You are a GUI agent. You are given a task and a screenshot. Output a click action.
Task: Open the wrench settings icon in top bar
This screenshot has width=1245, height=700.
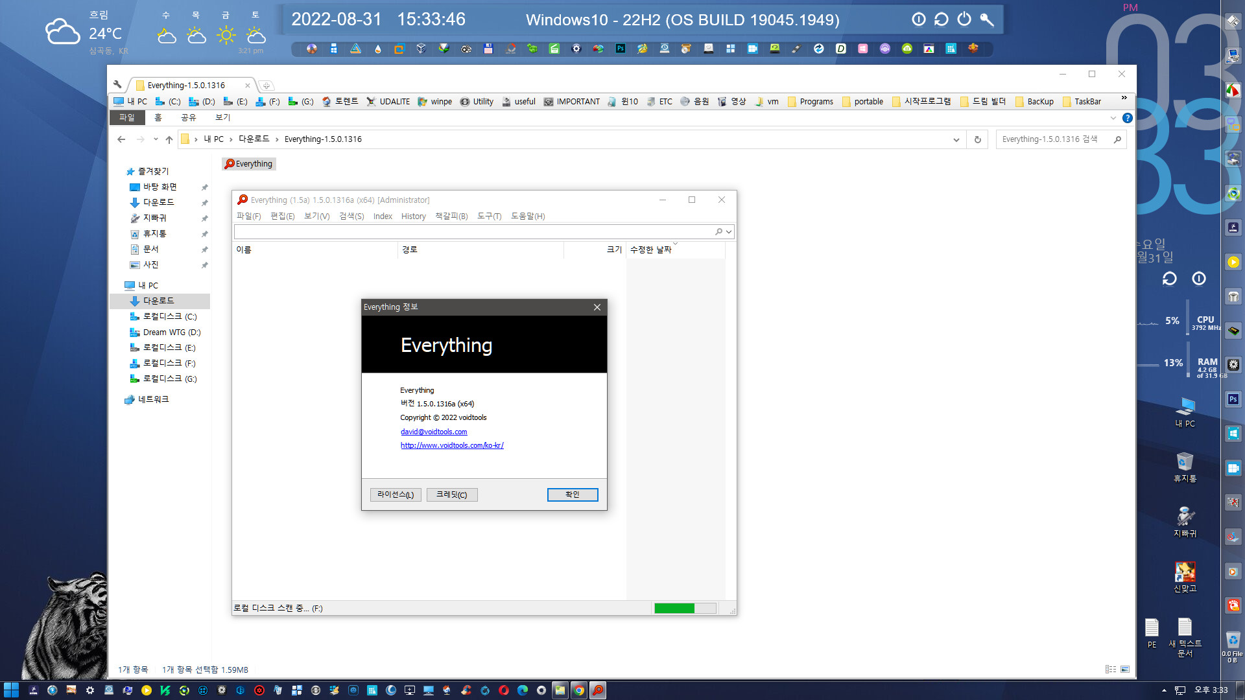click(x=987, y=19)
